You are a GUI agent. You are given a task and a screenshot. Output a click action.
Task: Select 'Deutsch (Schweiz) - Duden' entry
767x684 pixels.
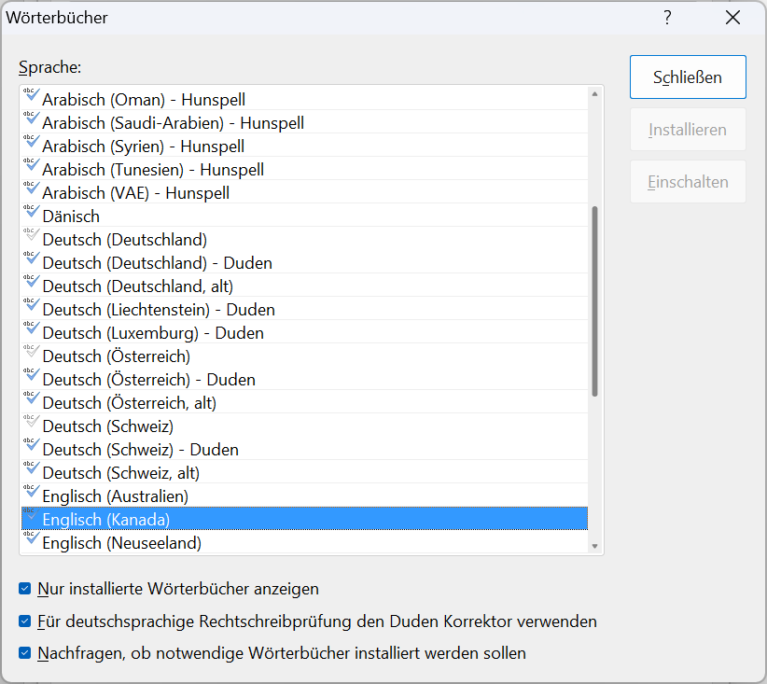[304, 449]
